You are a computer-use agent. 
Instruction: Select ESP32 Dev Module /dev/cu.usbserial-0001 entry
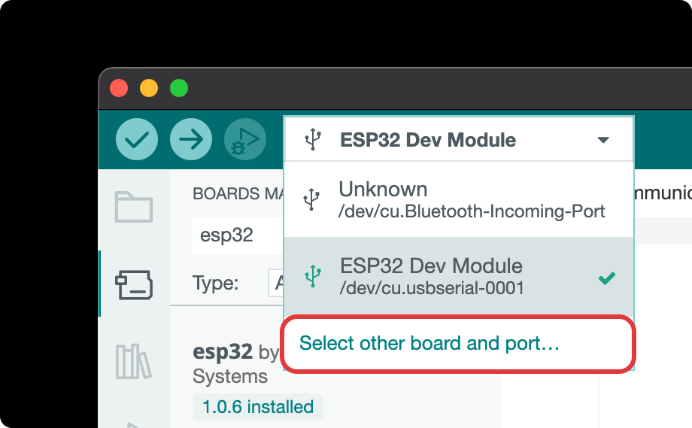pyautogui.click(x=459, y=276)
